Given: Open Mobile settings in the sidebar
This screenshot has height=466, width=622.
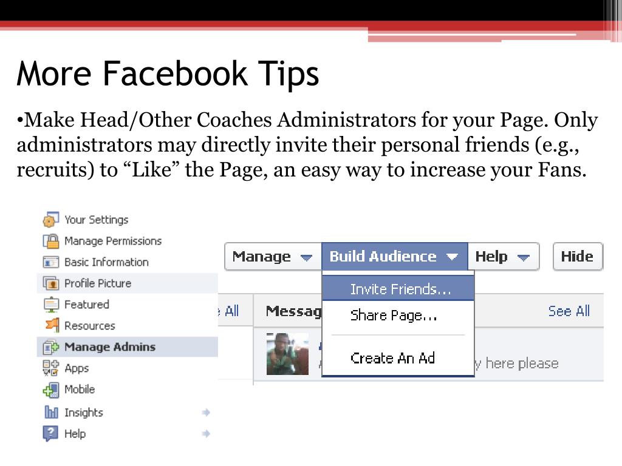Looking at the screenshot, I should click(x=80, y=389).
